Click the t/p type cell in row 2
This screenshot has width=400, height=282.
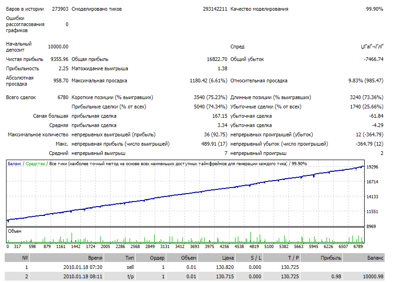coord(131,276)
